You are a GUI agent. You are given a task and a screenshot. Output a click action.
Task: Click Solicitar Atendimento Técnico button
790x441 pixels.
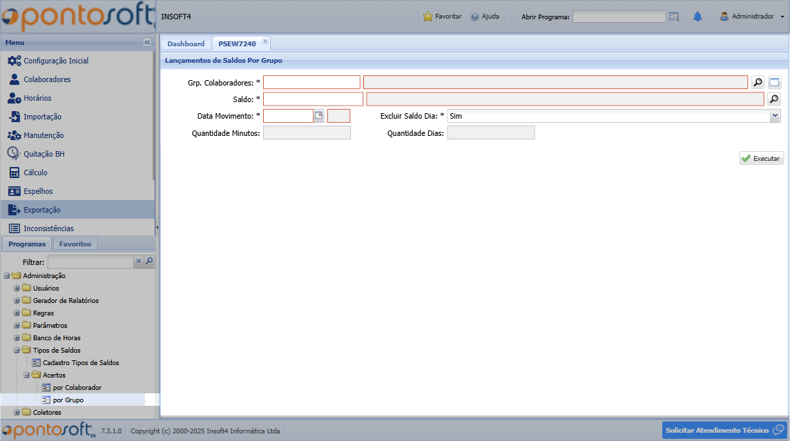click(724, 431)
